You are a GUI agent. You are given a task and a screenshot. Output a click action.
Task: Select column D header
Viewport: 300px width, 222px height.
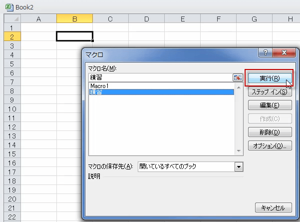(x=146, y=19)
